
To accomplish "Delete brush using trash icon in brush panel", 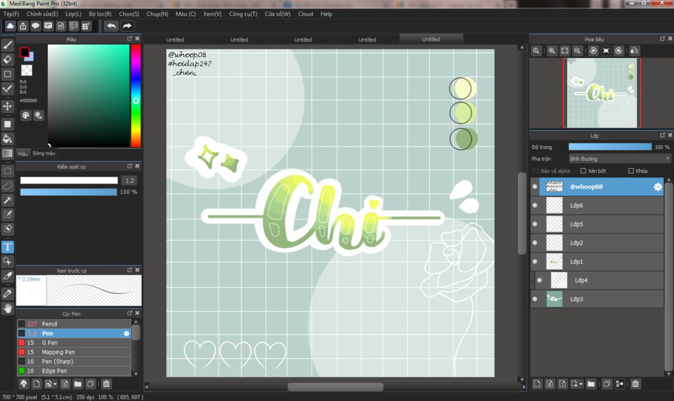I will coord(106,384).
